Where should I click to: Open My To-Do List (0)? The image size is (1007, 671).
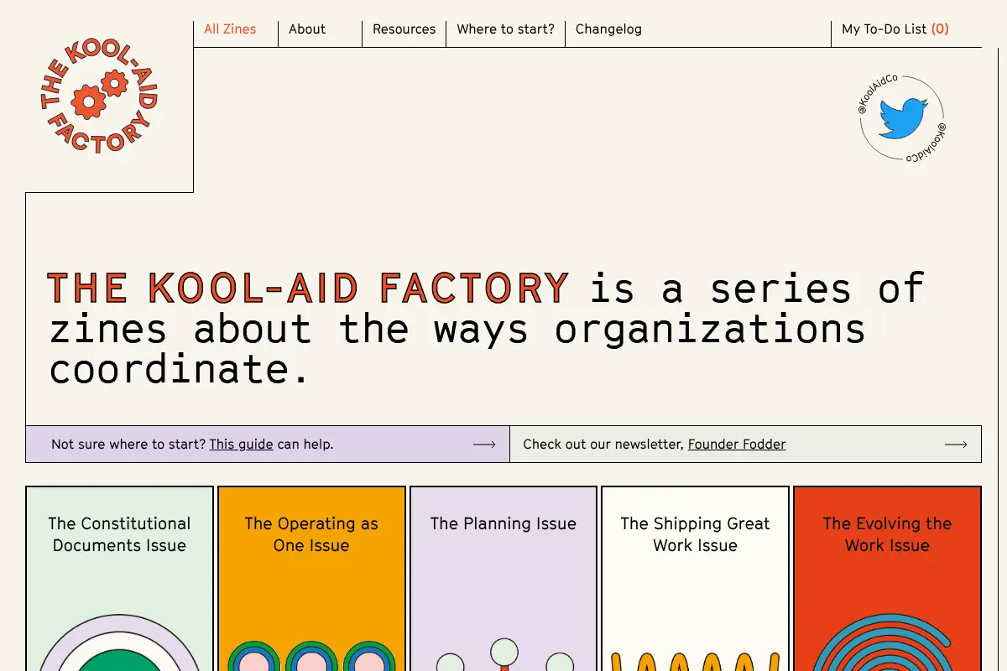click(895, 29)
